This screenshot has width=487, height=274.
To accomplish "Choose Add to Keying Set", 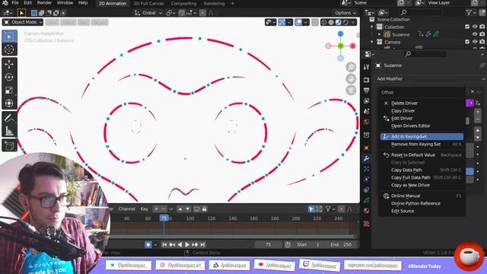I will (422, 137).
